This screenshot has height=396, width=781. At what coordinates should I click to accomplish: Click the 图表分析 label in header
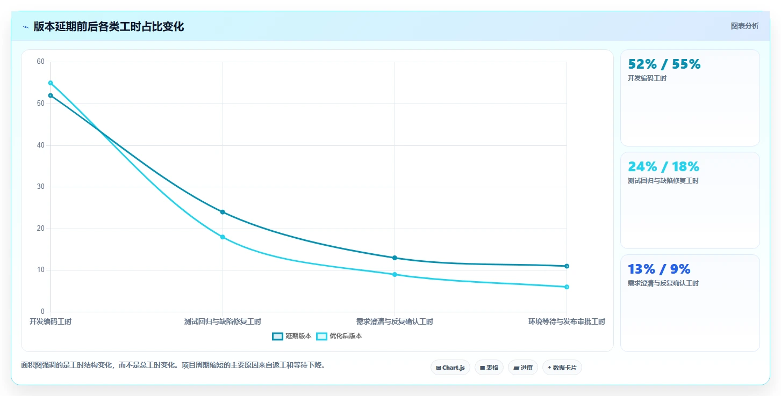coord(744,26)
